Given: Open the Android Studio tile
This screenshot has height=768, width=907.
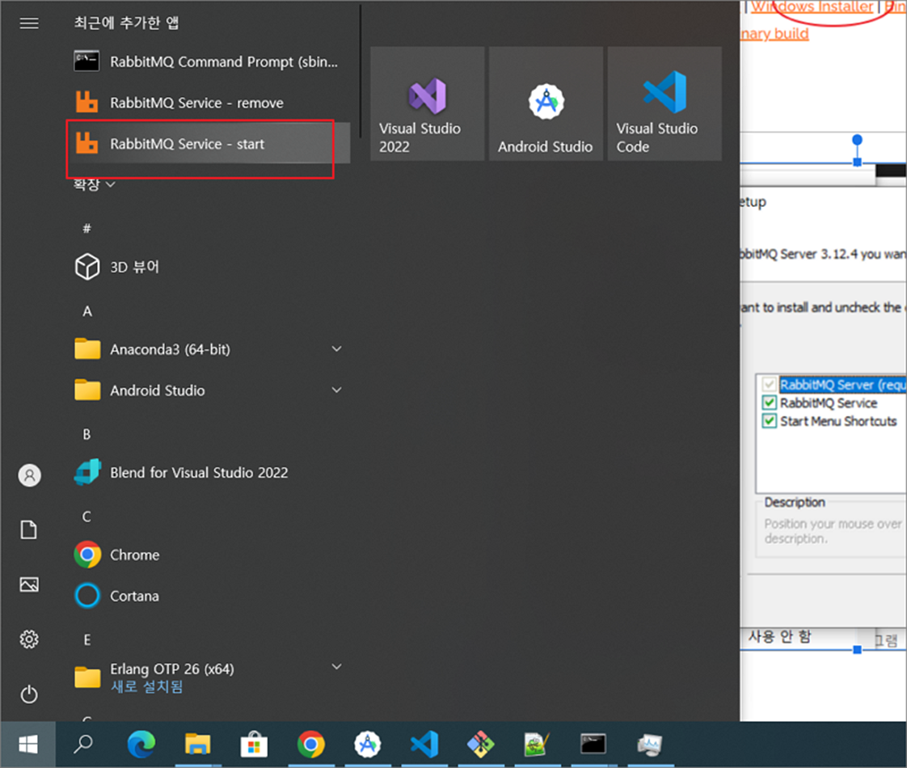Looking at the screenshot, I should [x=546, y=103].
